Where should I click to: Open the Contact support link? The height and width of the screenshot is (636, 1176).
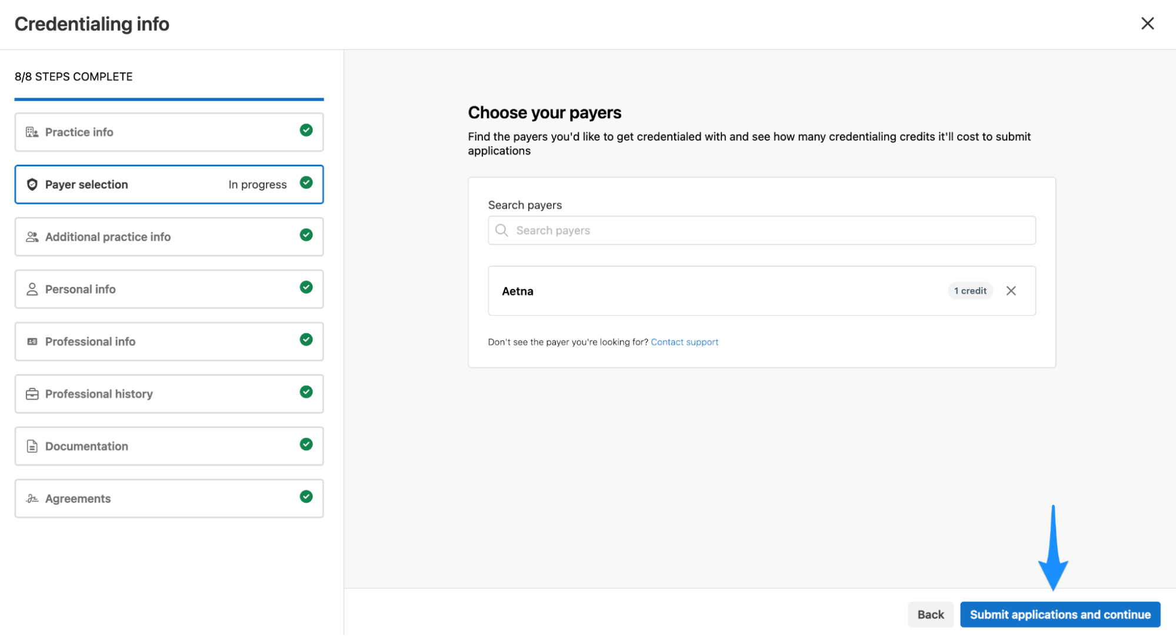point(684,342)
